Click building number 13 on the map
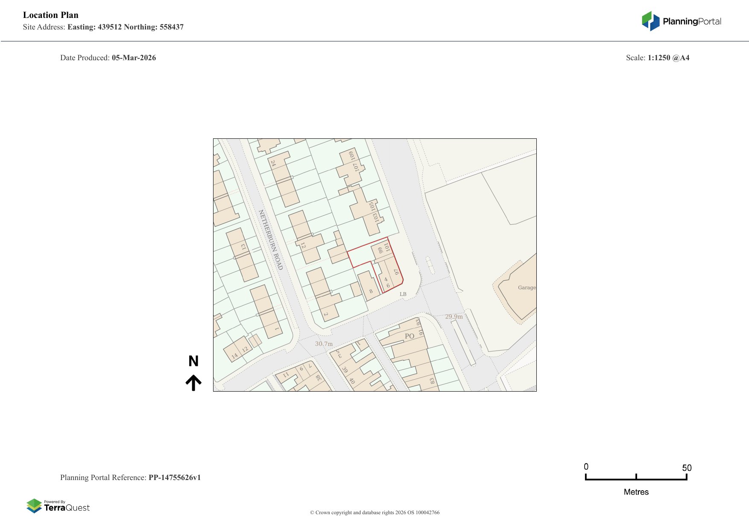Viewport: 749px width, 530px height. point(243,246)
